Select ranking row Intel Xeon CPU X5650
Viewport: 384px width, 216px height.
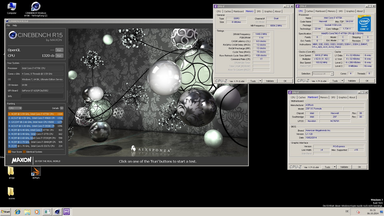click(x=36, y=122)
